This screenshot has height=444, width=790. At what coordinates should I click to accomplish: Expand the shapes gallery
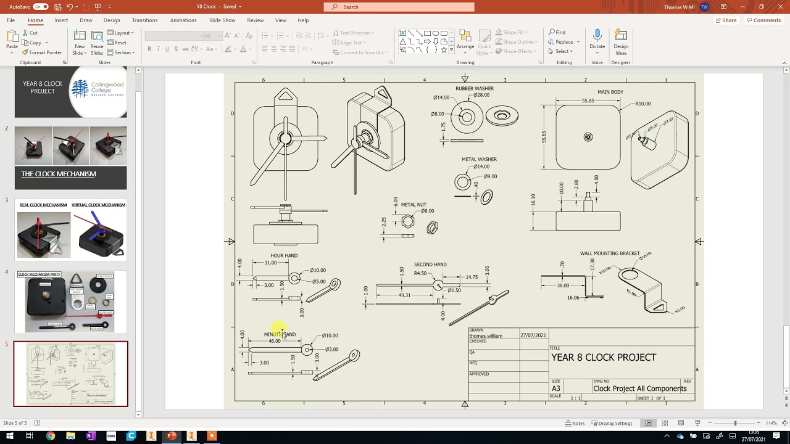pyautogui.click(x=451, y=49)
